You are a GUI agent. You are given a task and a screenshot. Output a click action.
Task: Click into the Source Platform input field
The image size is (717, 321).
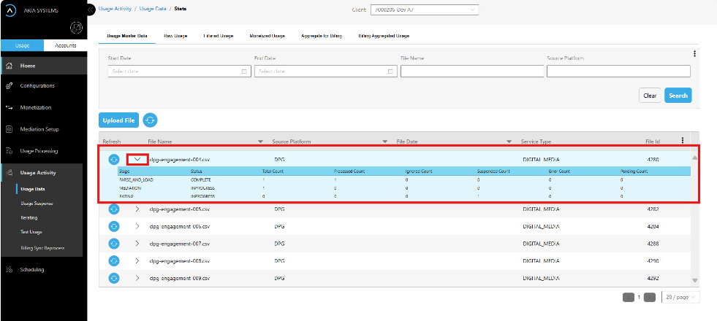618,71
